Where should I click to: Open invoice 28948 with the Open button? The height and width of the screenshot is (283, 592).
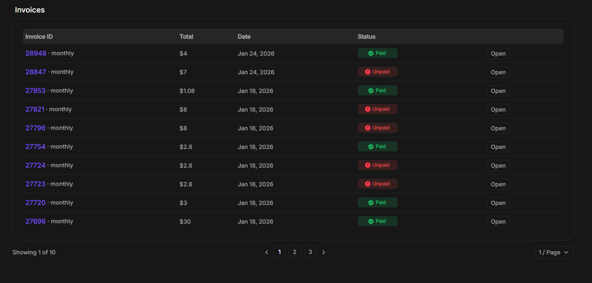click(x=498, y=54)
